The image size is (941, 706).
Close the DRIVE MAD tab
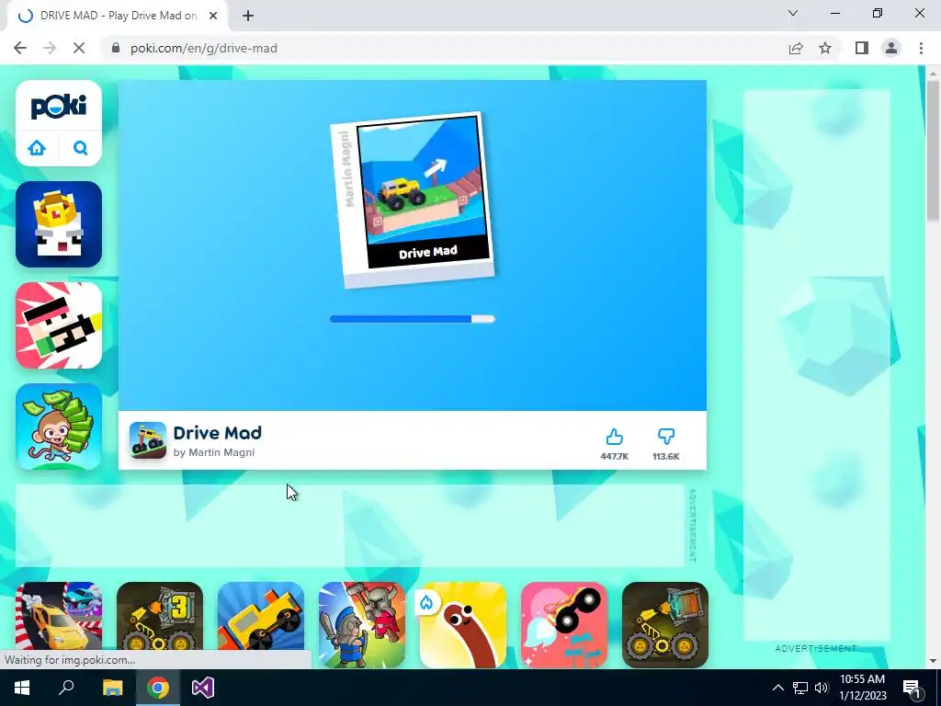(x=213, y=16)
